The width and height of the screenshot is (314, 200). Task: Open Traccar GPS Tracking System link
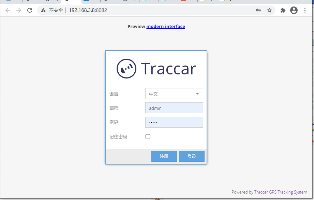click(x=280, y=192)
